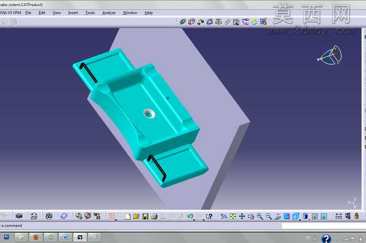Open the Redo history dropdown arrow
Image resolution: width=366 pixels, height=243 pixels.
click(203, 219)
